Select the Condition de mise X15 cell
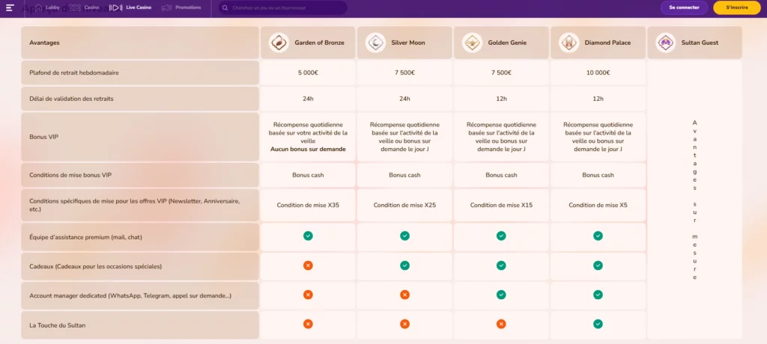 [501, 205]
